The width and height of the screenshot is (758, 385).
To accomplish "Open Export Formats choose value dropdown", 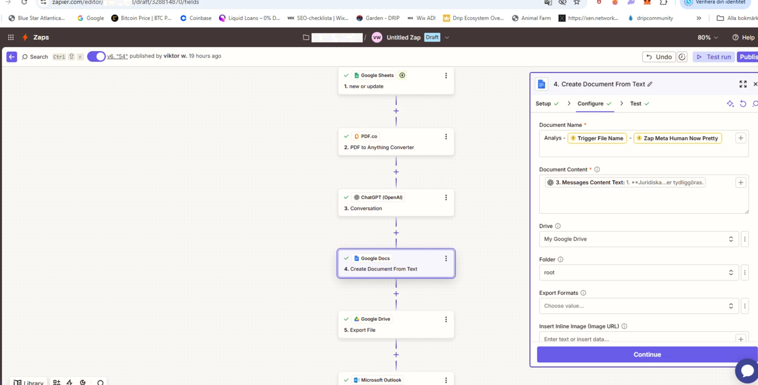I will coord(638,306).
